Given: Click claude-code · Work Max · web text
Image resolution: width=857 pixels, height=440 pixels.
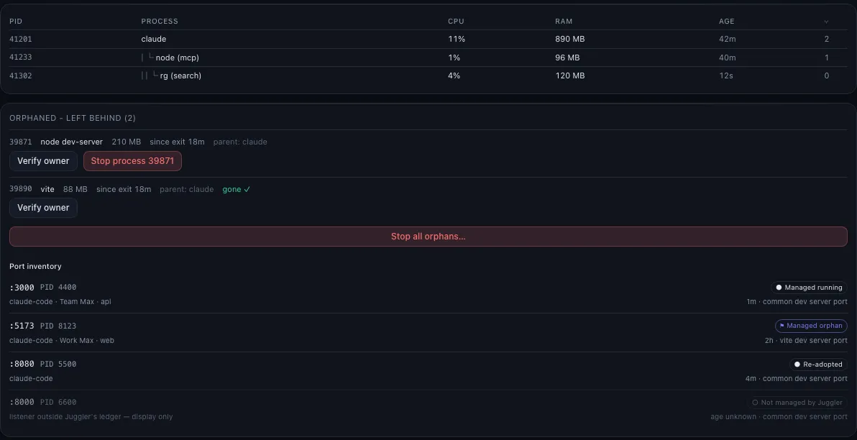Looking at the screenshot, I should click(x=62, y=341).
